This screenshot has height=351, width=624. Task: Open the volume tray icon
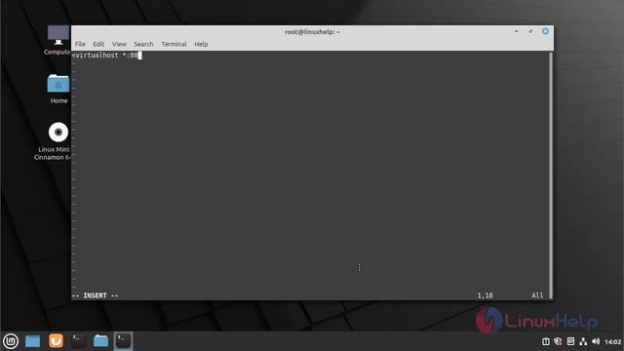596,341
